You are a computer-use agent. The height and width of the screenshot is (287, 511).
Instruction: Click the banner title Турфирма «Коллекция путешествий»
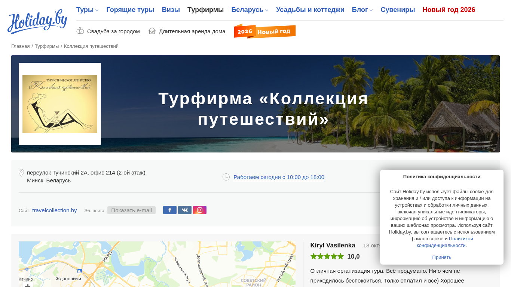pos(264,109)
